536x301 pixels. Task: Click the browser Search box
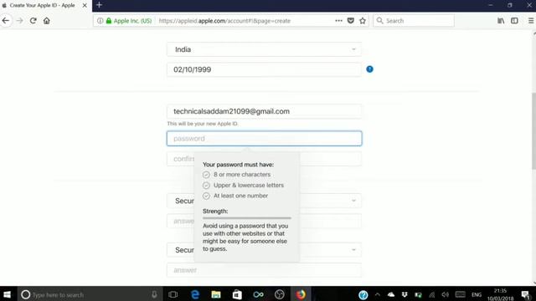pyautogui.click(x=414, y=21)
